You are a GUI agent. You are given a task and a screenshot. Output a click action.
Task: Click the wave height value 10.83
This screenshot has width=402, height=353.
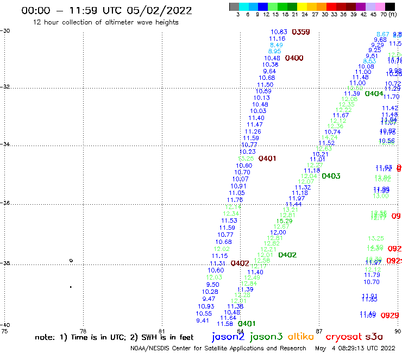(x=279, y=32)
